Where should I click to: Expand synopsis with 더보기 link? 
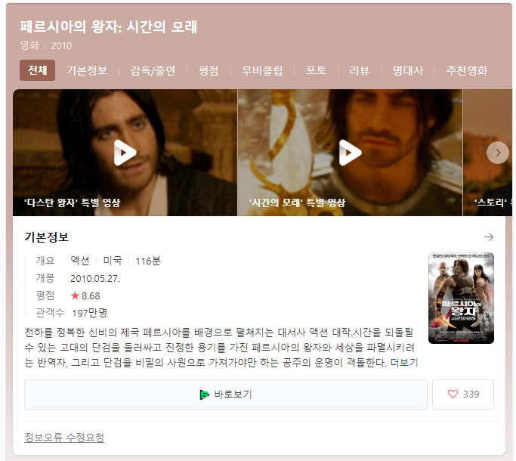(404, 363)
